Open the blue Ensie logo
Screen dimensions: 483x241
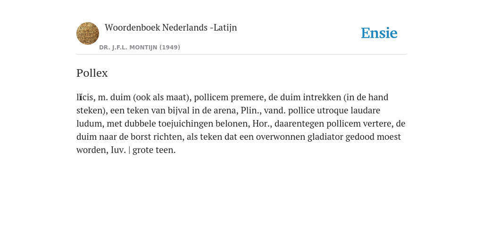click(379, 33)
